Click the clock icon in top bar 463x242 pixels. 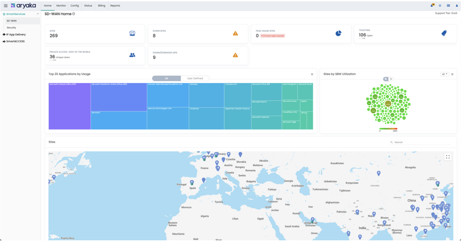coord(440,6)
